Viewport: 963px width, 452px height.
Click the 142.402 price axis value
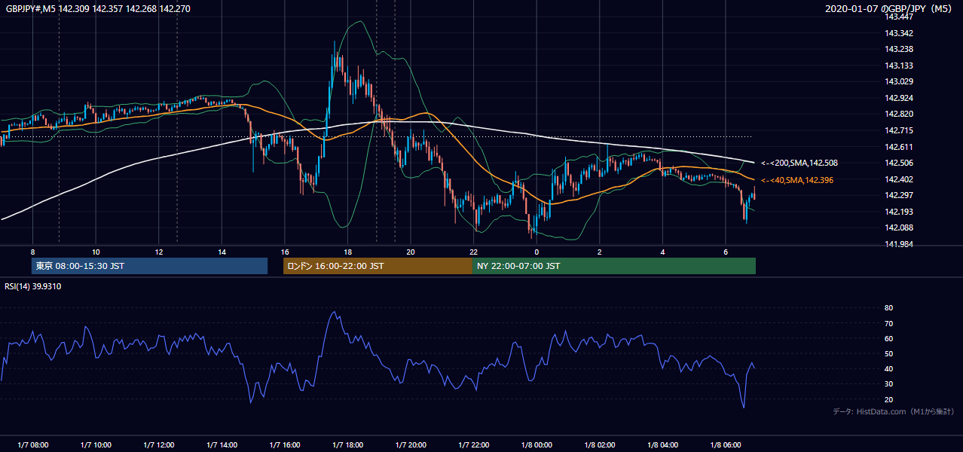tap(900, 179)
